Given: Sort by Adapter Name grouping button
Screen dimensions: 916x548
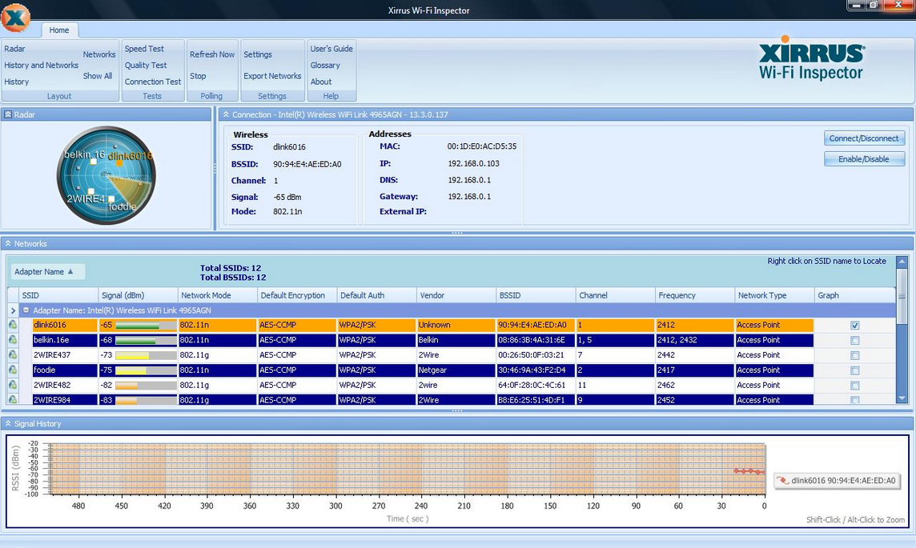Looking at the screenshot, I should click(48, 271).
